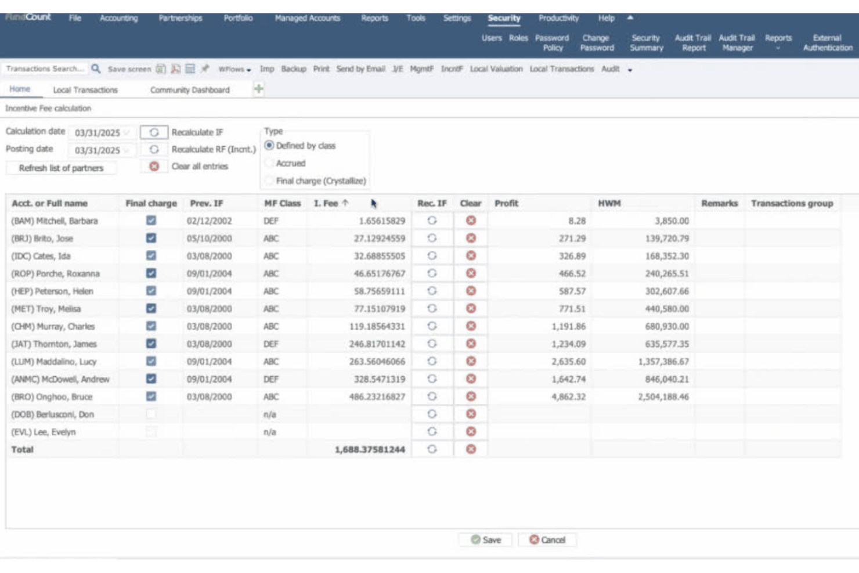Click Refresh list of partners button
859x573 pixels.
click(61, 168)
